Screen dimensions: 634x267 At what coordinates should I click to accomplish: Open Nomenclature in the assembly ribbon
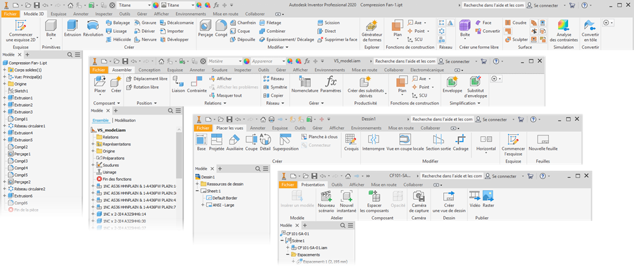(x=304, y=84)
